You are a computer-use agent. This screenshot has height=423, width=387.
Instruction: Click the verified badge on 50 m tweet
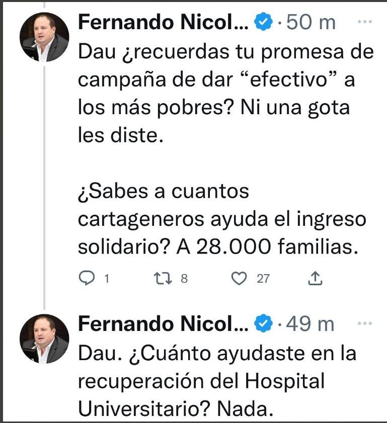click(x=263, y=23)
